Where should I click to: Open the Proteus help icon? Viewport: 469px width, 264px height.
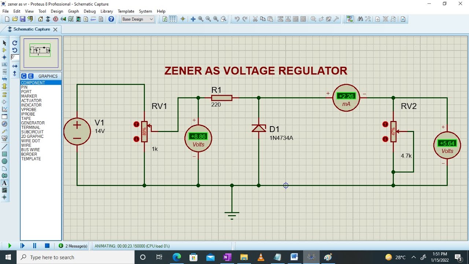(111, 19)
